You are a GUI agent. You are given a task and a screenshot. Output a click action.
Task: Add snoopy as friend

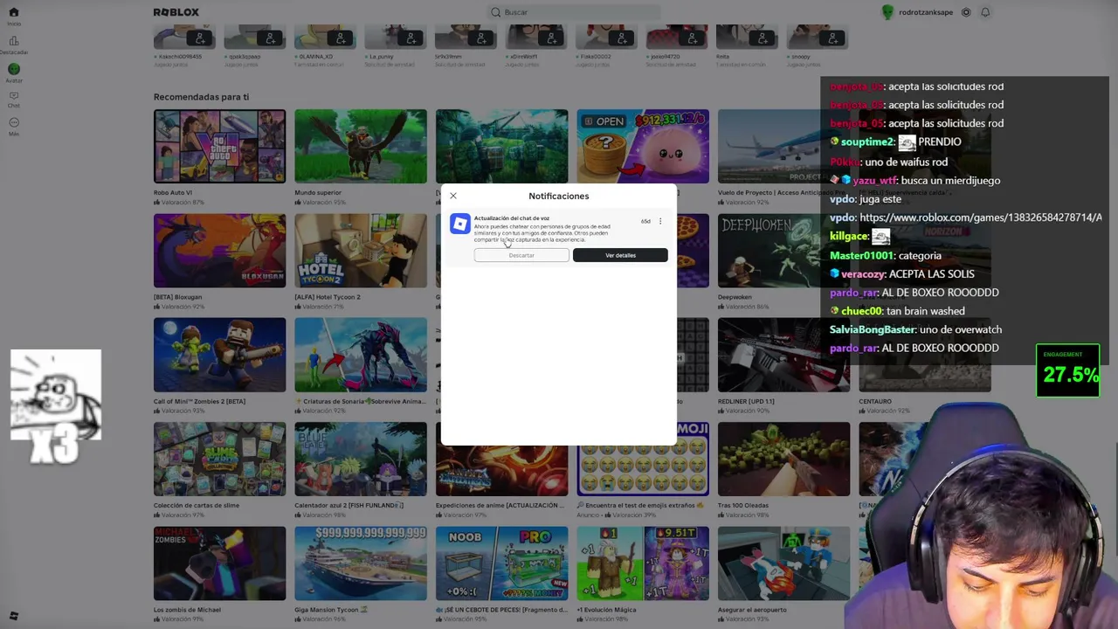832,38
